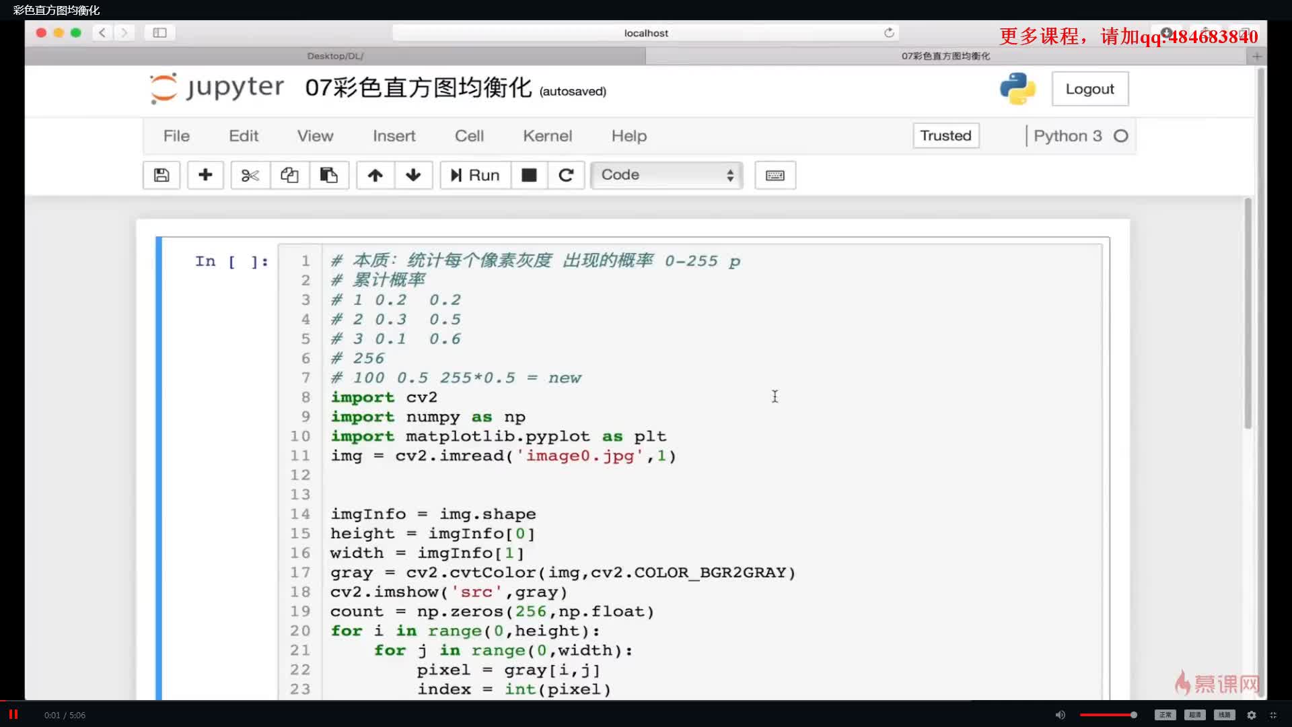Select the 超清 quality button
Viewport: 1292px width, 727px height.
[1195, 715]
